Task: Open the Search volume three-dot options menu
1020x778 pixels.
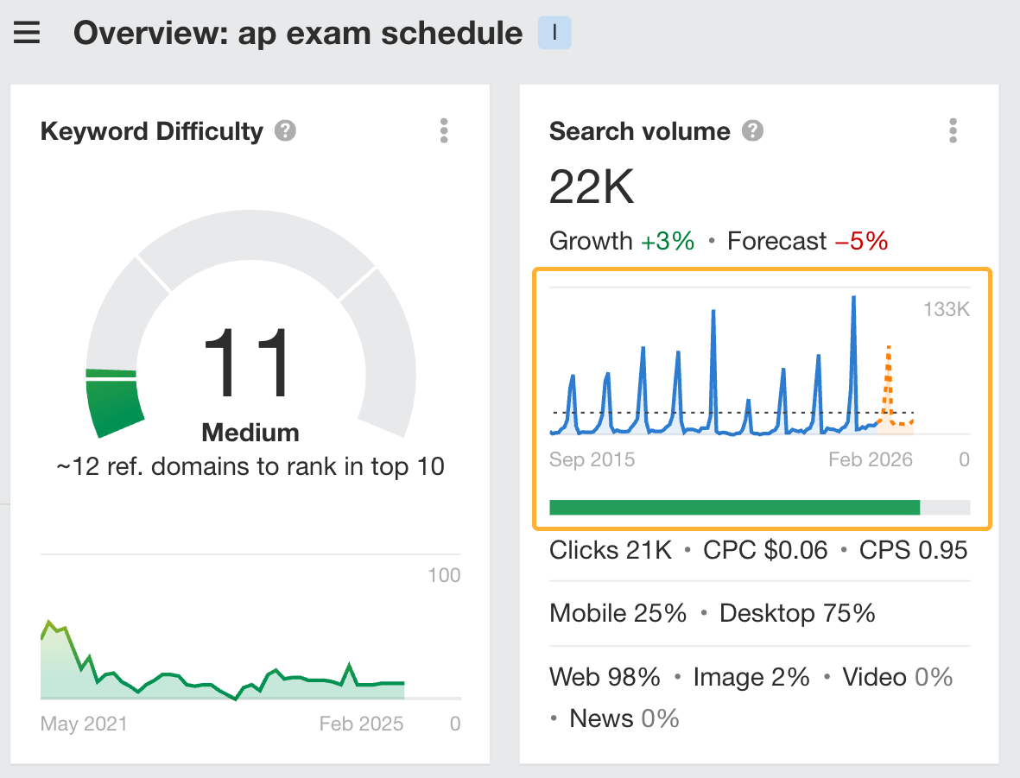Action: (953, 130)
